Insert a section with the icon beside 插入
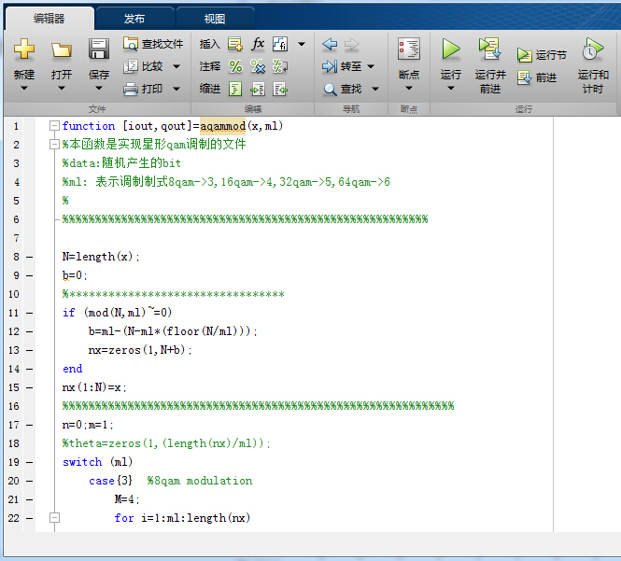The image size is (621, 561). (234, 44)
